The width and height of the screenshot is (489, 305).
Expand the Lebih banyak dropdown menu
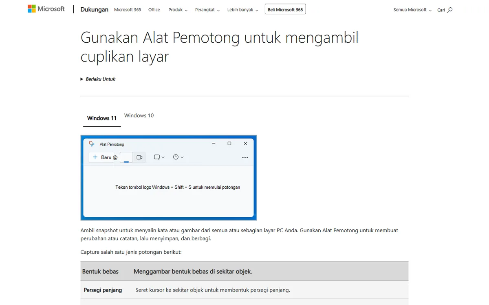[x=243, y=10]
